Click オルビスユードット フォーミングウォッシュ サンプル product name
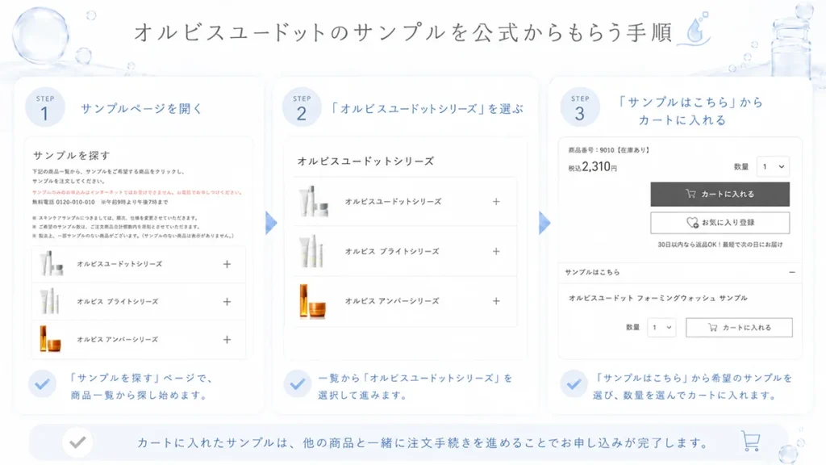This screenshot has width=826, height=465. 657,298
